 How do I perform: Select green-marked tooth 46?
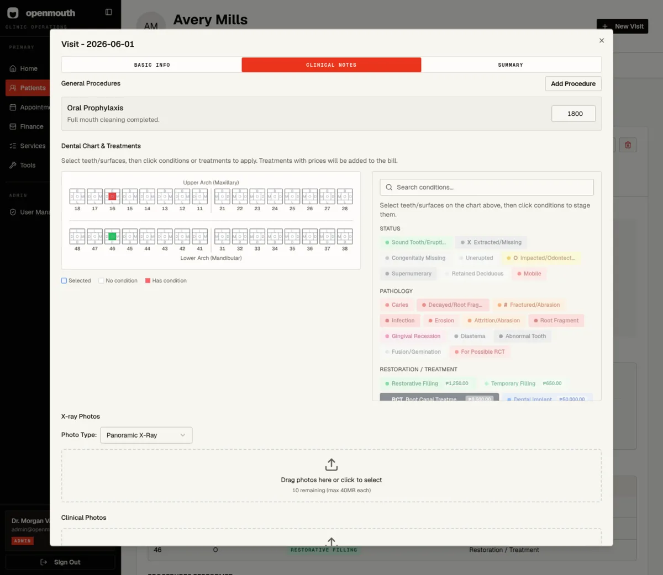tap(112, 236)
